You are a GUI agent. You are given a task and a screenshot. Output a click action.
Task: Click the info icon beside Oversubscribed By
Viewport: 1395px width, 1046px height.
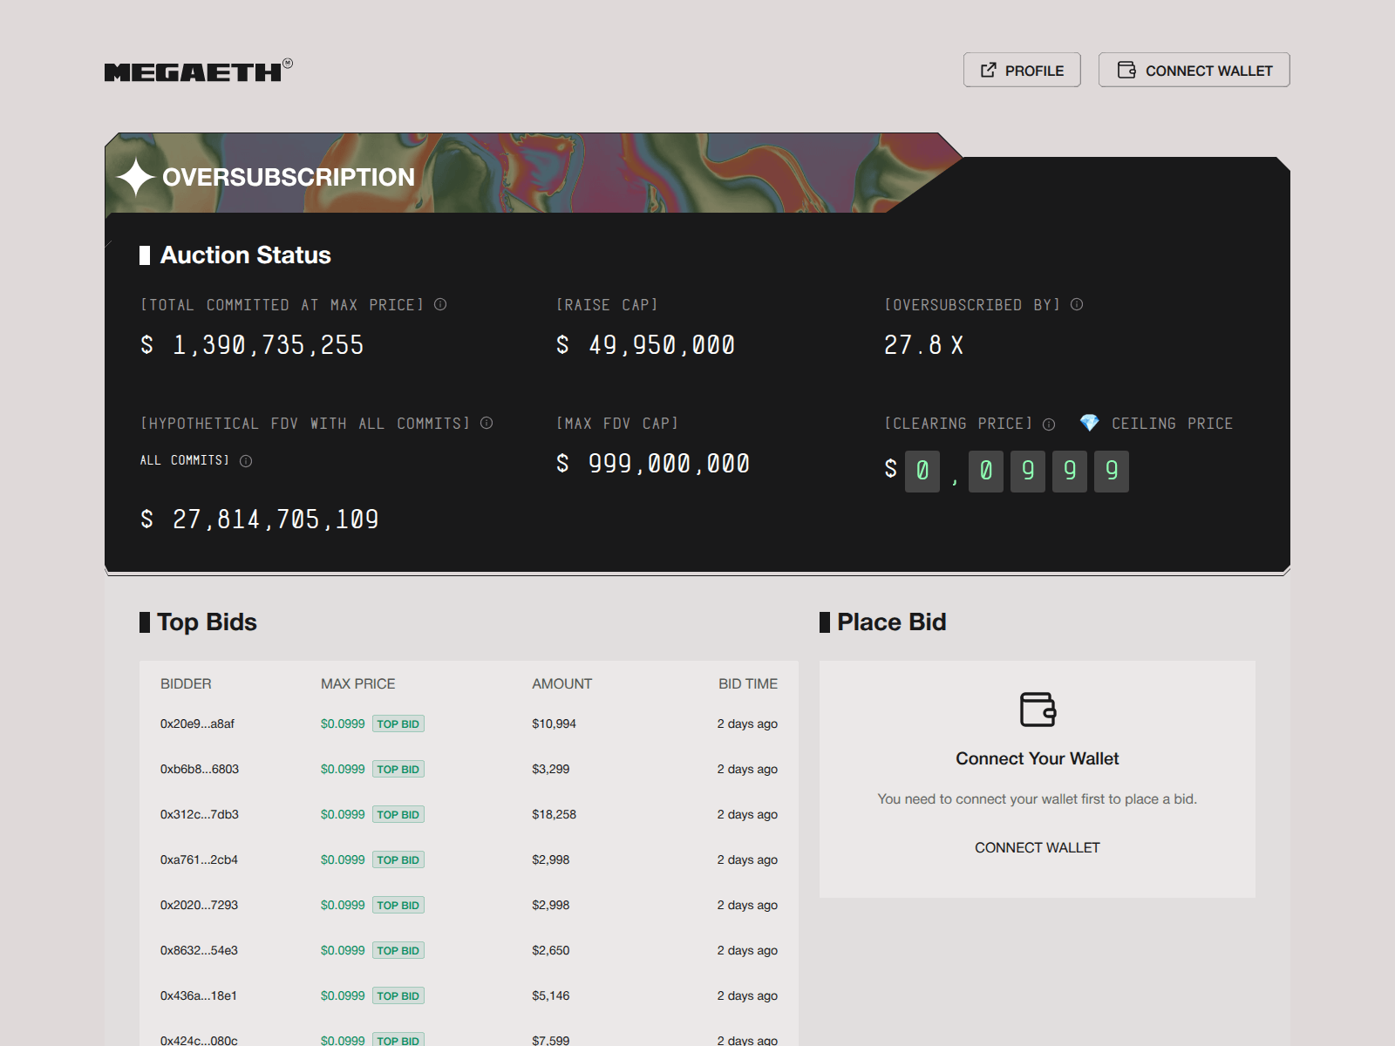1077,304
